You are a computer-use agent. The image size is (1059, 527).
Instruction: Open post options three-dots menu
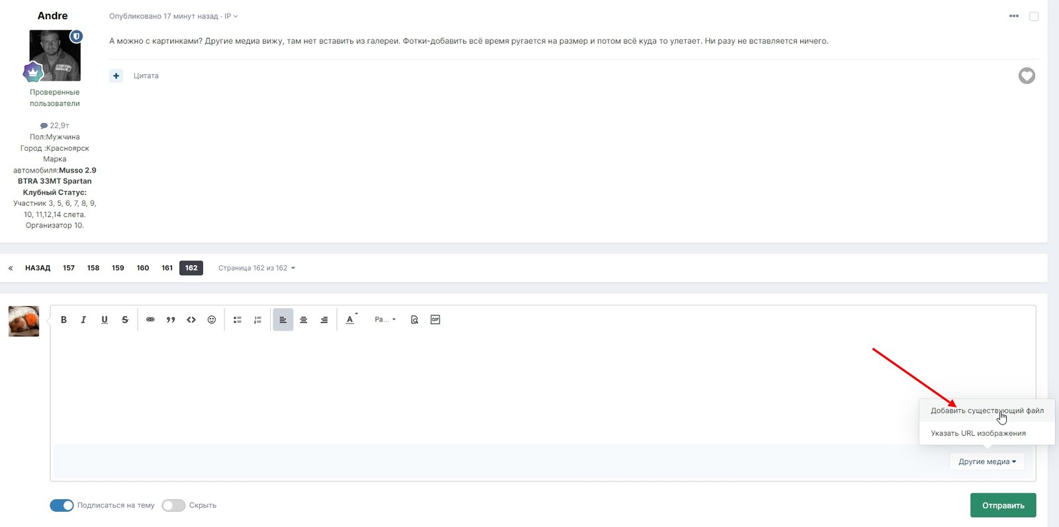pos(1014,16)
